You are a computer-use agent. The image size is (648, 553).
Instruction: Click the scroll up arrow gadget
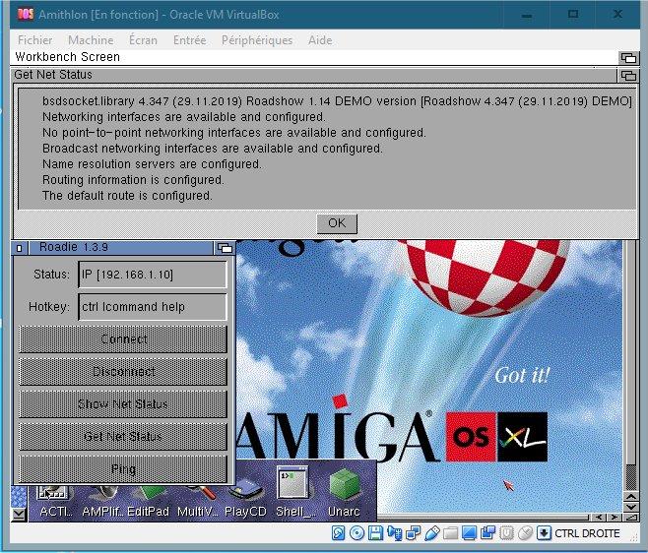631,496
